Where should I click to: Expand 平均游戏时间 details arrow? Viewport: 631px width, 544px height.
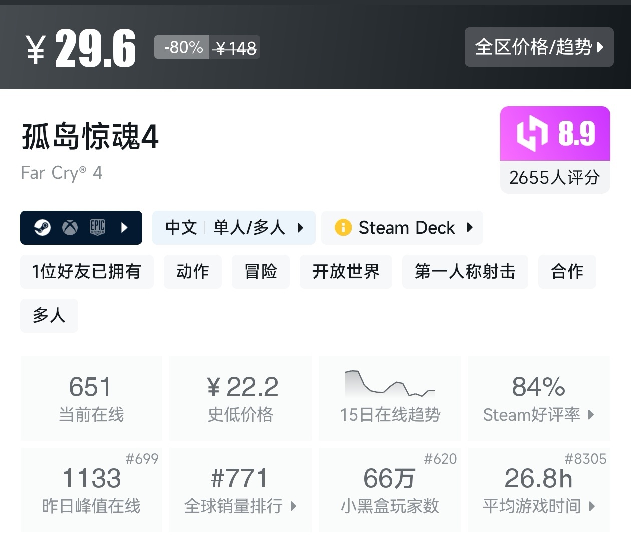(592, 506)
